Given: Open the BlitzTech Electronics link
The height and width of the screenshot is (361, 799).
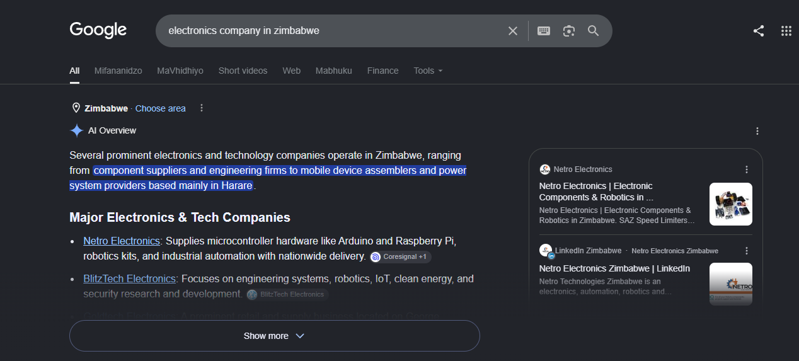Looking at the screenshot, I should (129, 278).
